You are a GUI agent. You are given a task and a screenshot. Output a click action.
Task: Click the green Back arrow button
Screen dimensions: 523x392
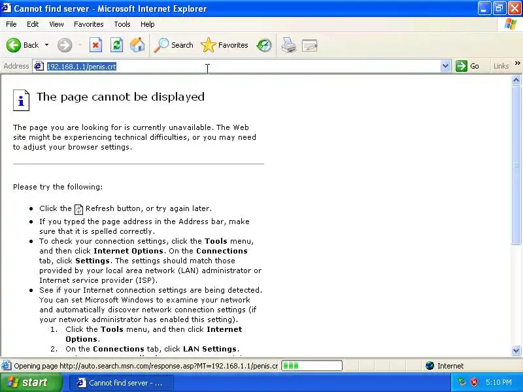click(x=14, y=45)
